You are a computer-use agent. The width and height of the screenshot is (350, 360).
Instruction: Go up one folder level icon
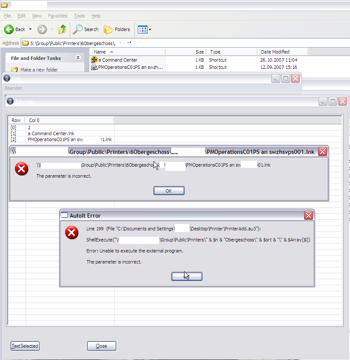click(x=63, y=29)
